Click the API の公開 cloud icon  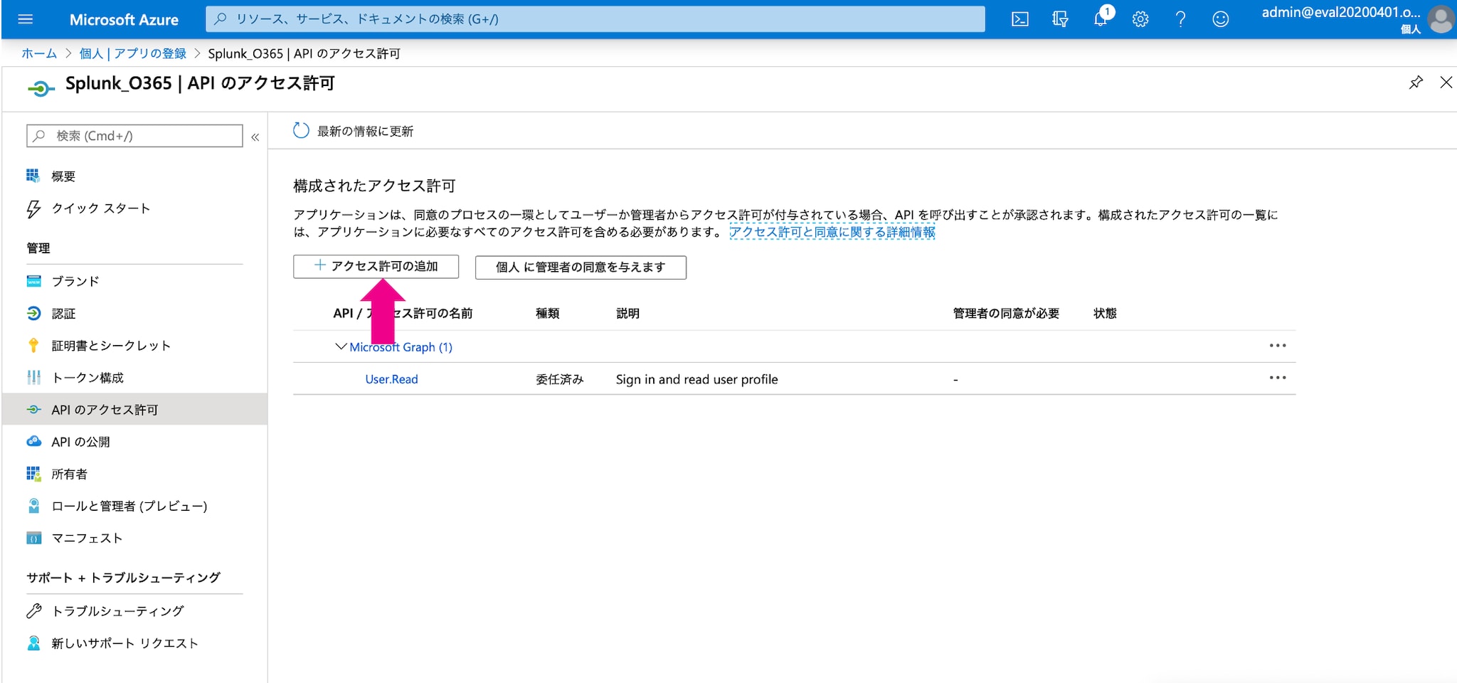pos(33,441)
